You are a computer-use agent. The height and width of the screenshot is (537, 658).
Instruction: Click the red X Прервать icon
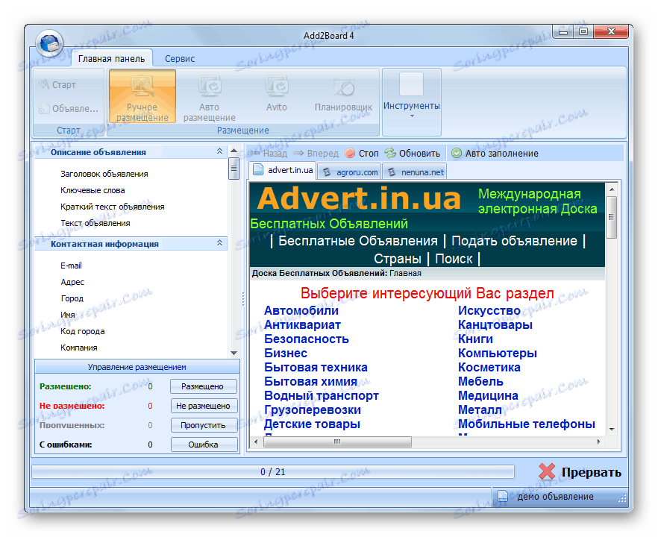click(x=546, y=471)
